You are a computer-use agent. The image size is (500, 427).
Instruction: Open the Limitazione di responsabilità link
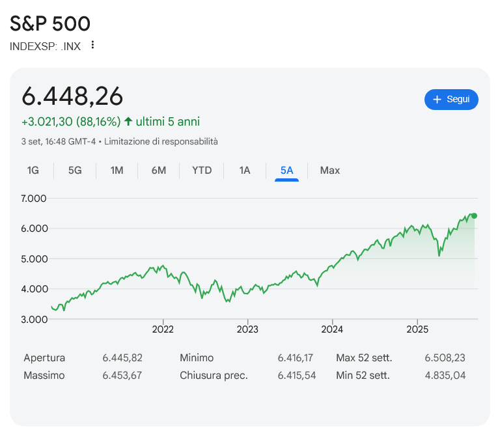[161, 141]
